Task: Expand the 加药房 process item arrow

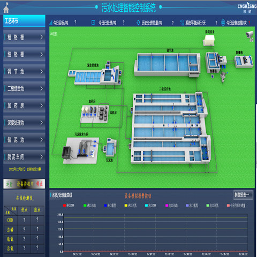Action: click(42, 105)
